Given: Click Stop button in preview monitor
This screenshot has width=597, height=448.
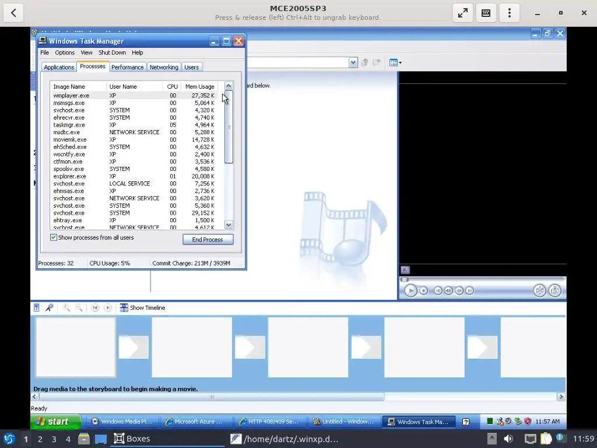Looking at the screenshot, I should [x=423, y=290].
